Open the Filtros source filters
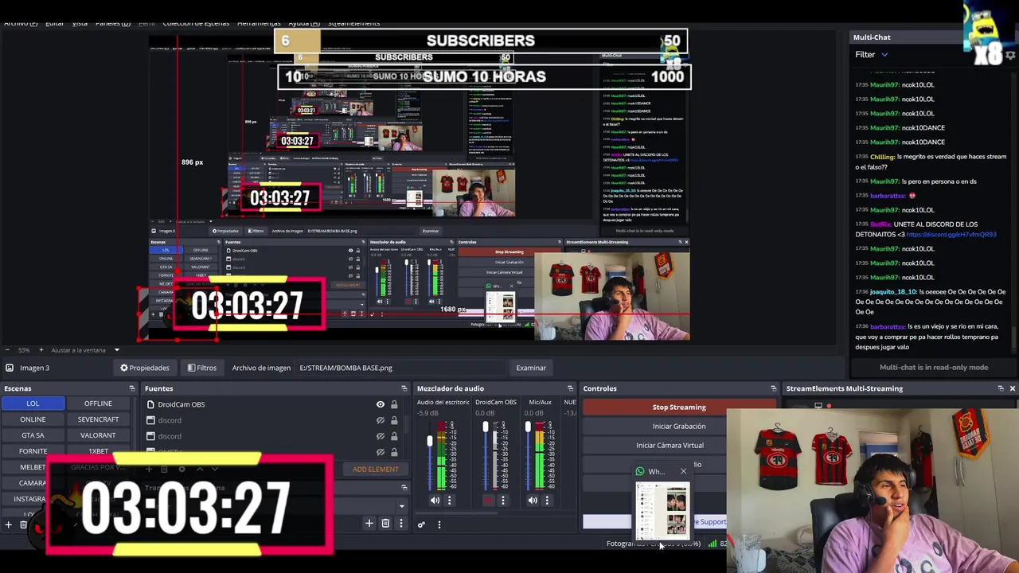The image size is (1019, 573). (202, 368)
